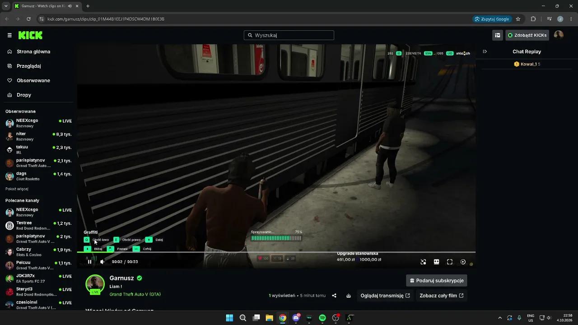Open the Kick shop icon button
Viewport: 578px width, 325px height.
point(498,35)
